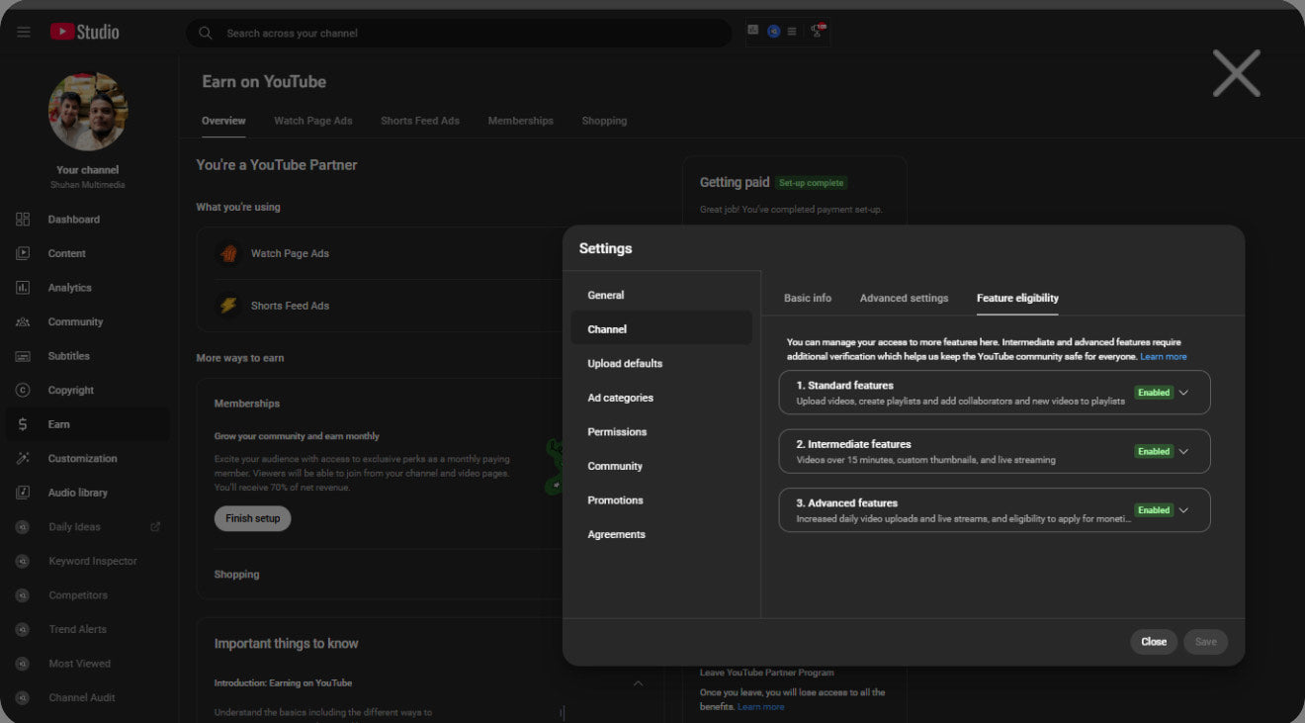This screenshot has width=1305, height=723.
Task: Open the Competitors sidebar icon
Action: [23, 595]
